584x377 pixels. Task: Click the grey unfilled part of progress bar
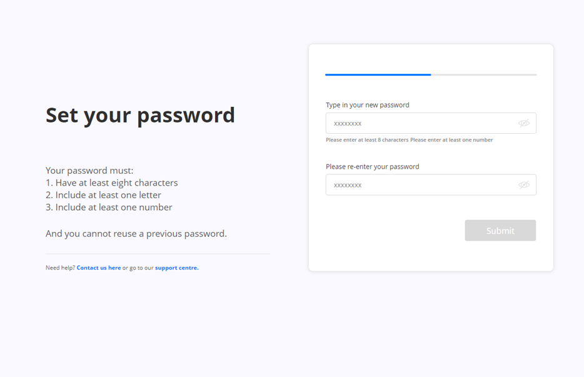pos(483,75)
